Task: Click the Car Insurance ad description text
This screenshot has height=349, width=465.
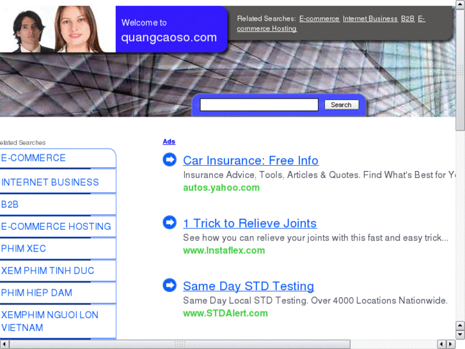Action: 319,175
